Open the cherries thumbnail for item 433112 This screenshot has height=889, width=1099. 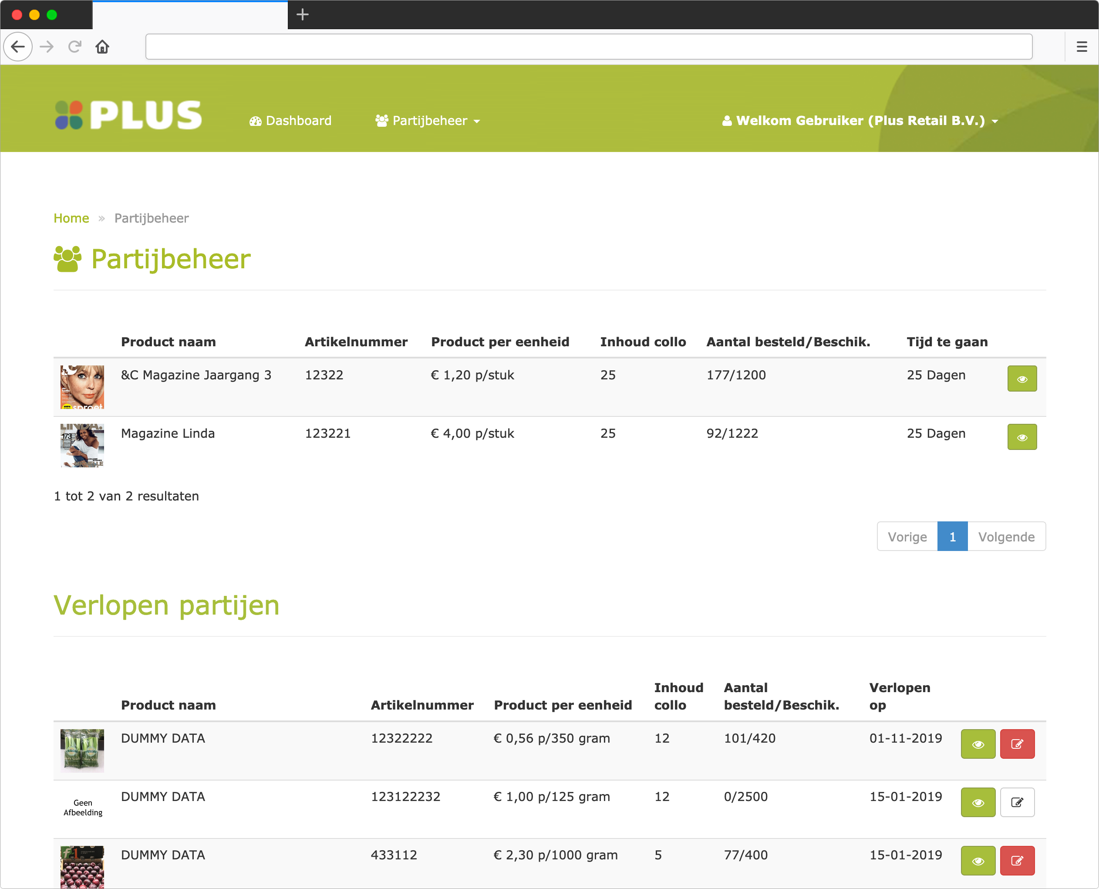82,866
